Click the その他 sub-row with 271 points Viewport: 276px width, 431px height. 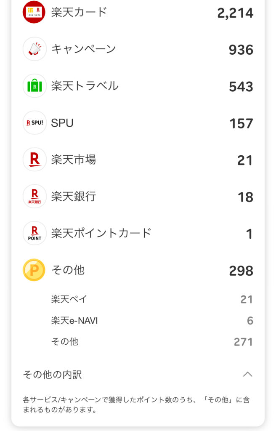(x=138, y=342)
